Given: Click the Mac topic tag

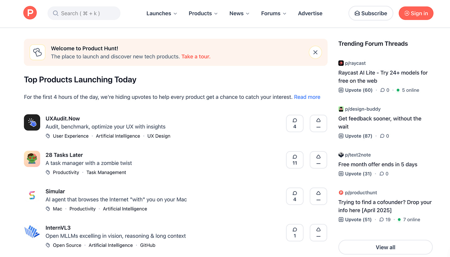Looking at the screenshot, I should [x=57, y=209].
